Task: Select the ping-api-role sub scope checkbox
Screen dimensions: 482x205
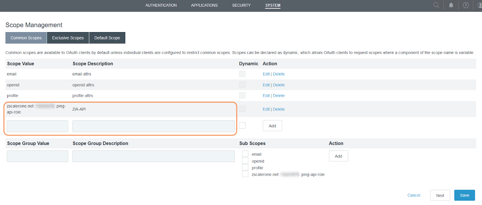Action: [245, 174]
